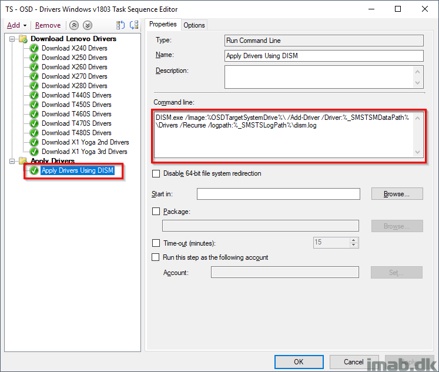Select green check icon for Download T470S Drivers
The height and width of the screenshot is (372, 439).
coord(34,123)
